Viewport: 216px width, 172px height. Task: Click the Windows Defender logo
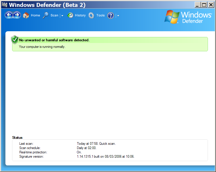188,17
